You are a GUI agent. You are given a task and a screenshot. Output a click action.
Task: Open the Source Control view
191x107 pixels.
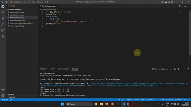(x=3, y=18)
